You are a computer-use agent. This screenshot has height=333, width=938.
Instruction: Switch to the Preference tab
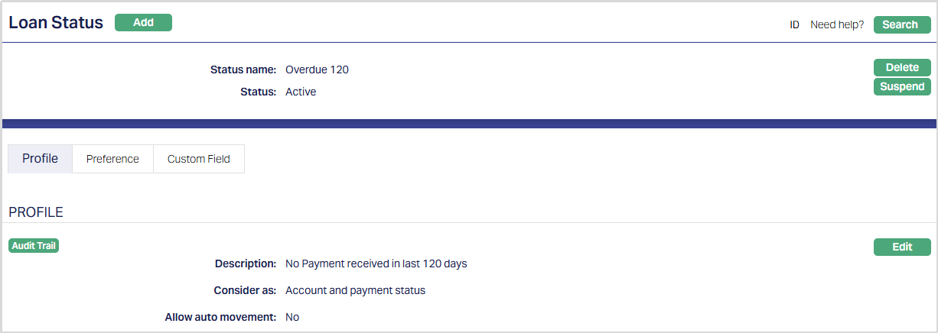pyautogui.click(x=112, y=159)
